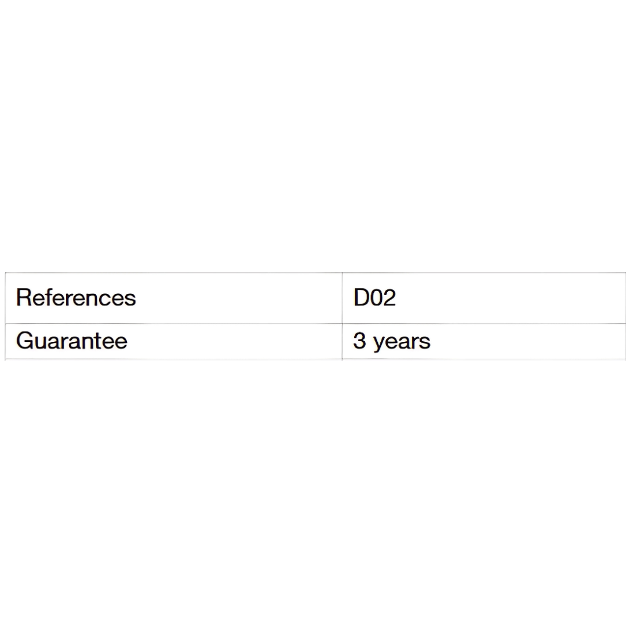626x626 pixels.
Task: Select the D02 reference value
Action: click(x=374, y=298)
